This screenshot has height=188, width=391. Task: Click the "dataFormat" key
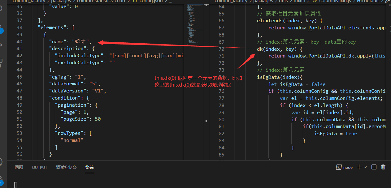[66, 84]
